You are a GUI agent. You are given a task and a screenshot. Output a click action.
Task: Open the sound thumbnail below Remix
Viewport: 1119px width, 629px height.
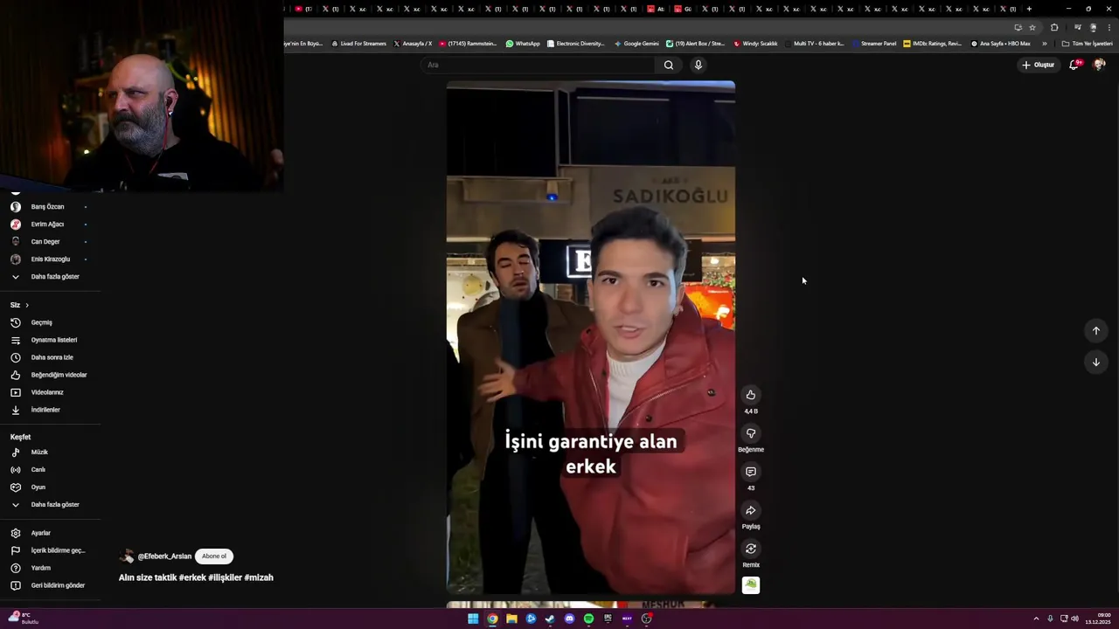click(750, 585)
